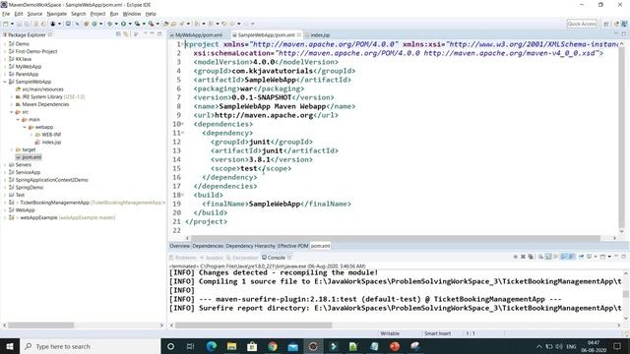Expand JRE System Library node

pyautogui.click(x=12, y=96)
